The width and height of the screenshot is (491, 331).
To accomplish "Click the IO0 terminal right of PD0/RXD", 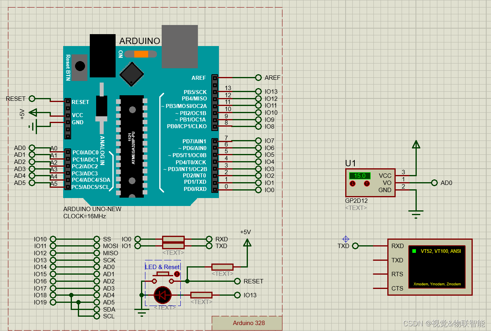I will [x=259, y=190].
